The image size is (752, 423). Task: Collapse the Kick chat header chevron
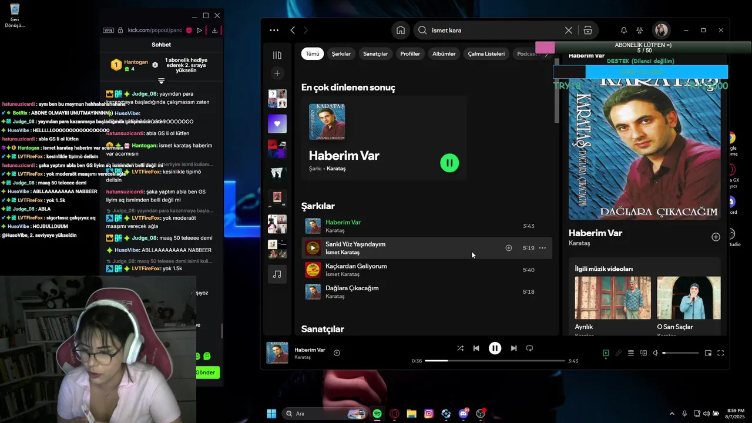point(161,80)
